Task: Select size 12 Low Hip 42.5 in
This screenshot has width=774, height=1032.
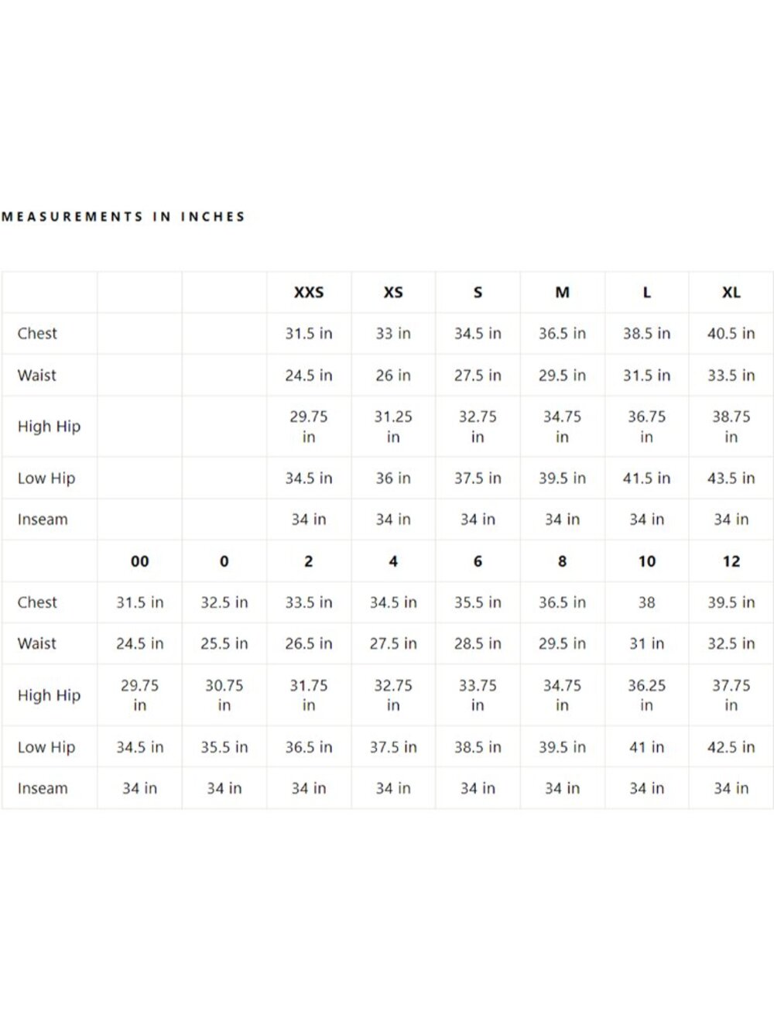Action: 731,747
